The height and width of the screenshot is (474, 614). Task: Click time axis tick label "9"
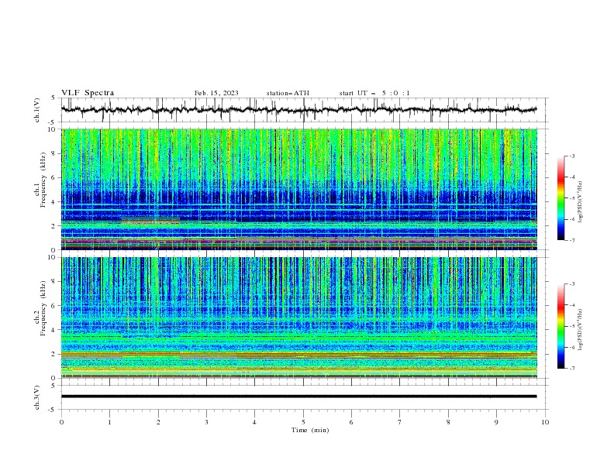(496, 422)
